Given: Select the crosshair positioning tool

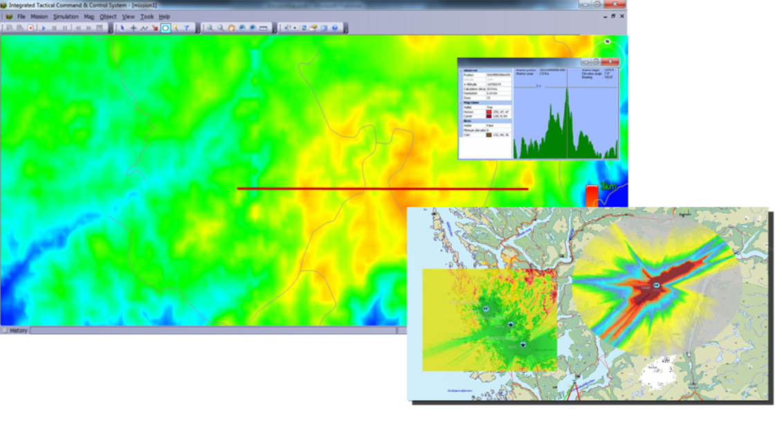Looking at the screenshot, I should [134, 26].
